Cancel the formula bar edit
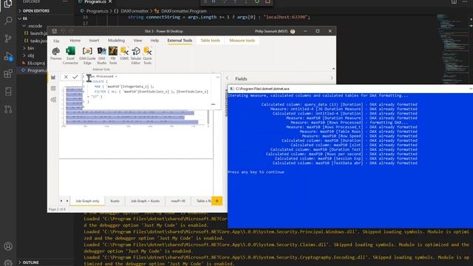473x266 pixels. pos(66,77)
